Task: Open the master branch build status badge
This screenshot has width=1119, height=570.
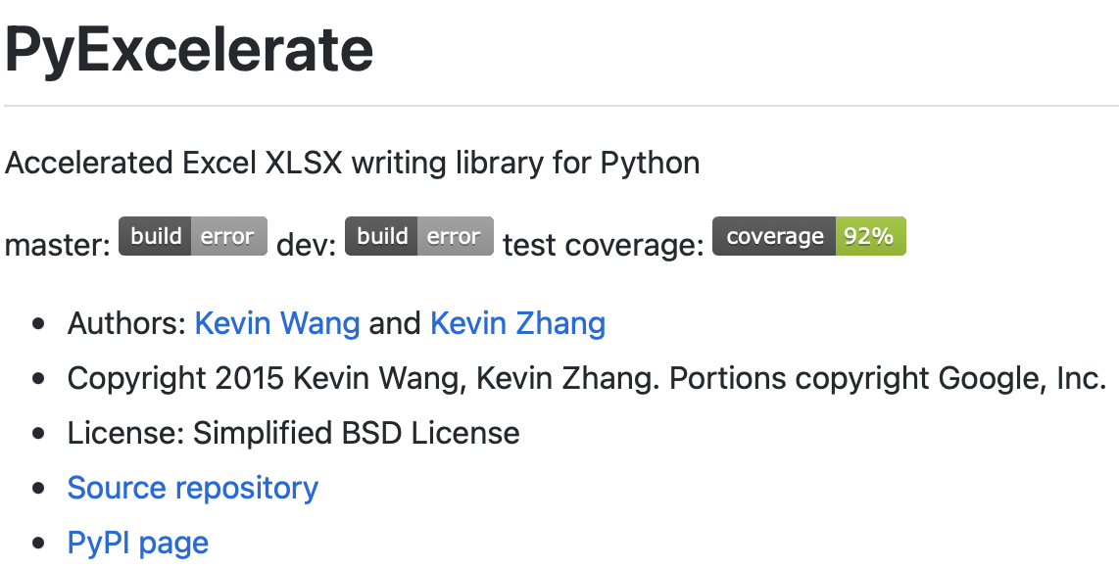Action: point(193,236)
